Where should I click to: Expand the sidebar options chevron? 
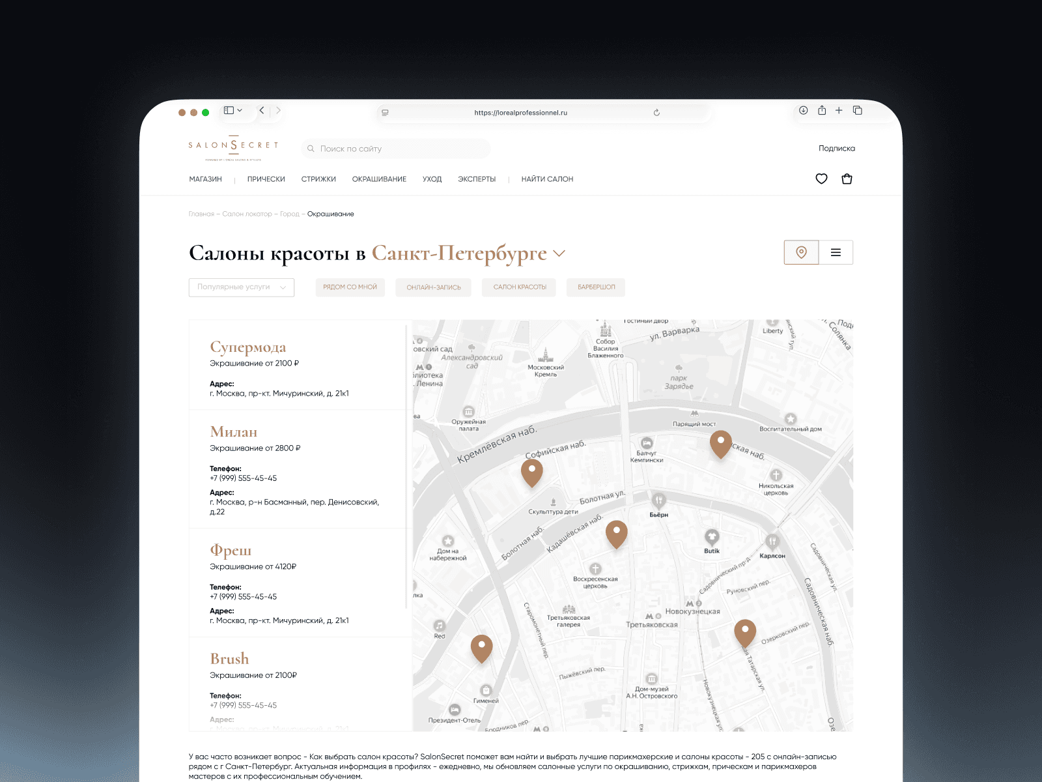tap(240, 111)
